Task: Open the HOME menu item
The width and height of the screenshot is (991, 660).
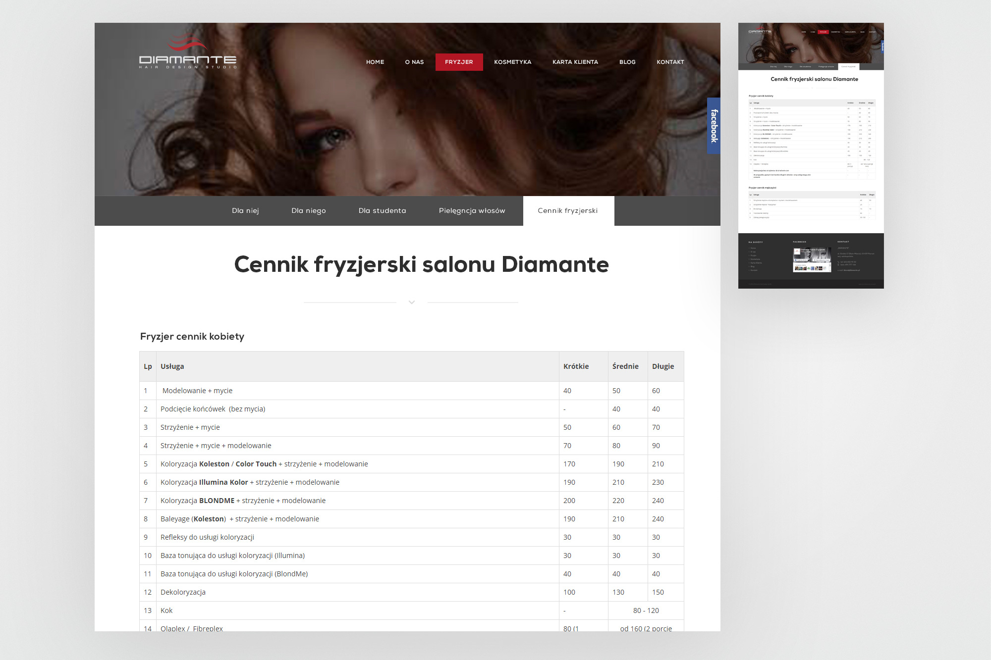Action: [x=375, y=62]
